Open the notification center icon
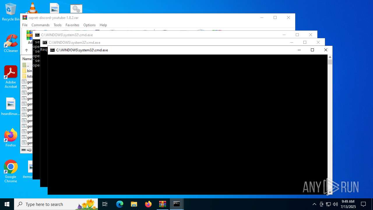Screen dimensions: 373x210 pyautogui.click(x=363, y=204)
